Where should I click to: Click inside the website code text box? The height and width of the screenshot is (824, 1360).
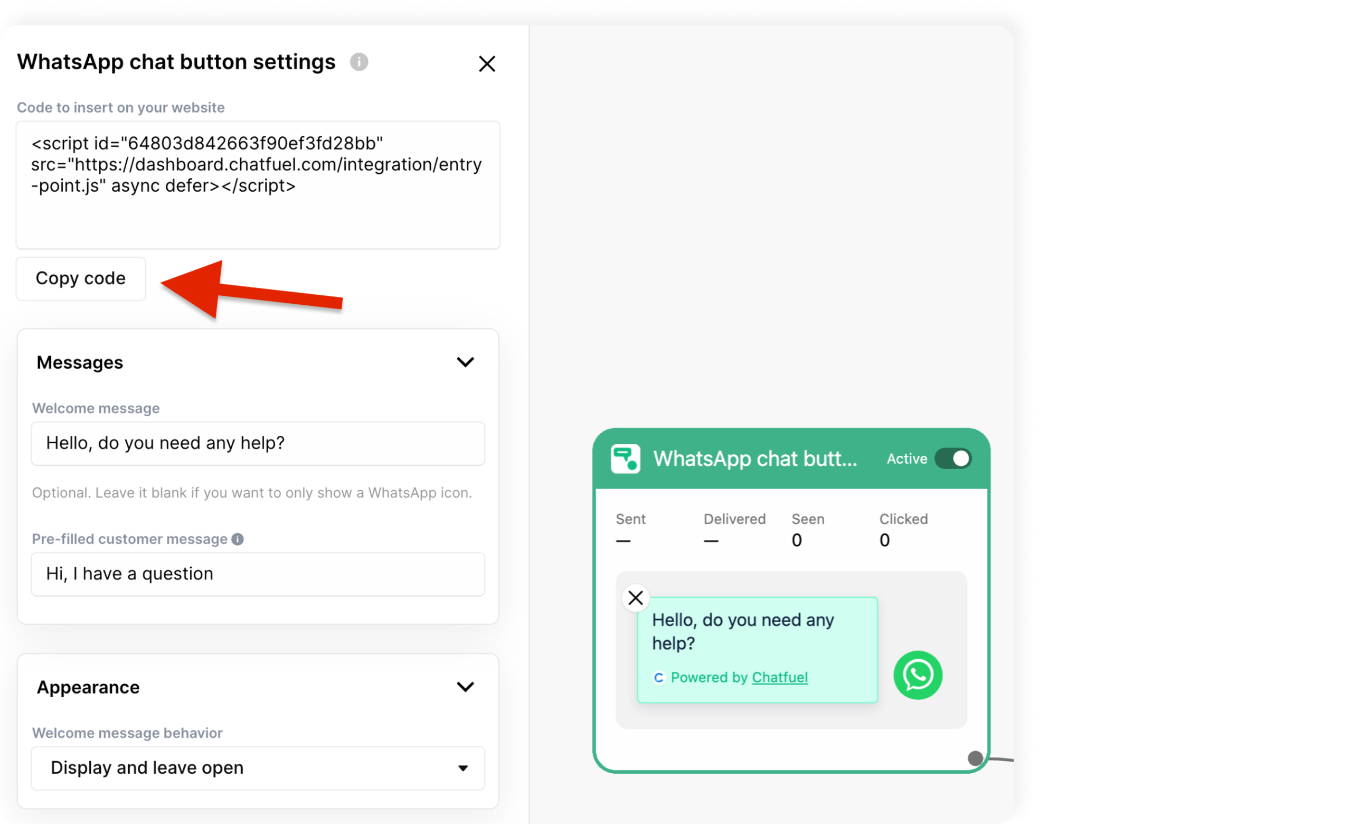[258, 185]
